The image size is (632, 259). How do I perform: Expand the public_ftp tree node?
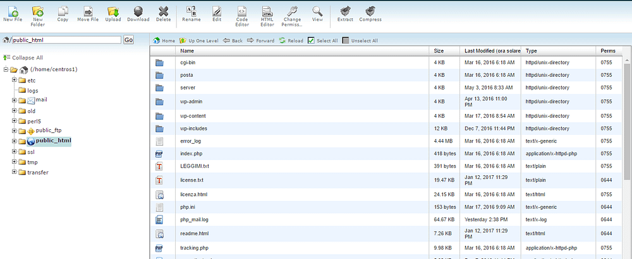coord(14,130)
